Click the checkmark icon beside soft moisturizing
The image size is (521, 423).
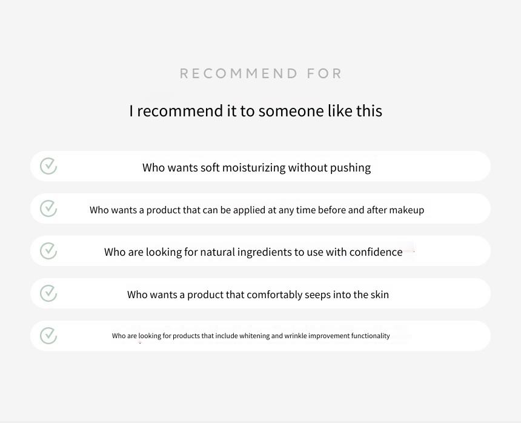(48, 166)
